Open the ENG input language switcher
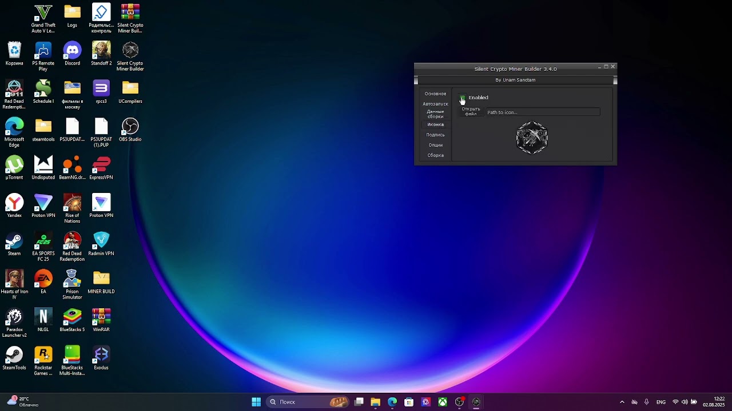This screenshot has width=732, height=411. coord(661,402)
